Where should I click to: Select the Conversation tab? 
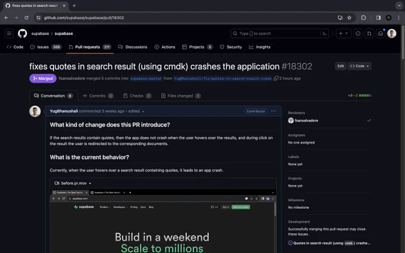pyautogui.click(x=54, y=96)
